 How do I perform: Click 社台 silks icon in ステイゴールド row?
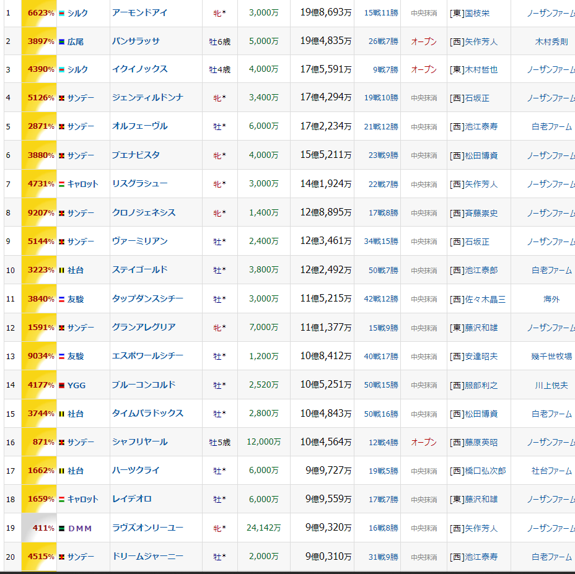coord(61,270)
